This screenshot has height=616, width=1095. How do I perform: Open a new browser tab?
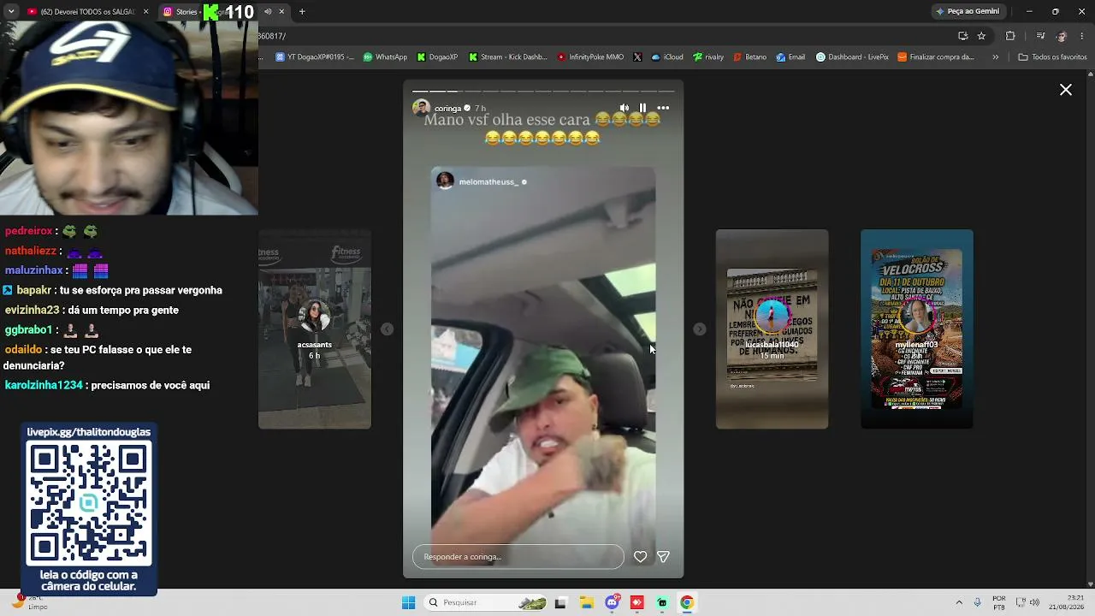click(302, 12)
